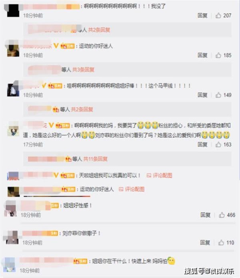This screenshot has height=278, width=240.
Task: Click avatar of the 姐姐好性感 commenter
Action: [x=10, y=208]
